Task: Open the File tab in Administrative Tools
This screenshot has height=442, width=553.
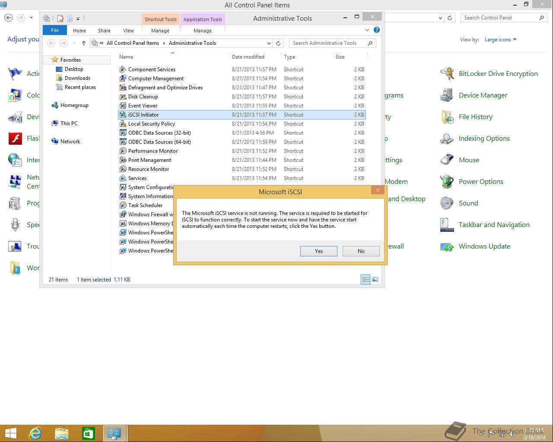Action: pyautogui.click(x=55, y=30)
